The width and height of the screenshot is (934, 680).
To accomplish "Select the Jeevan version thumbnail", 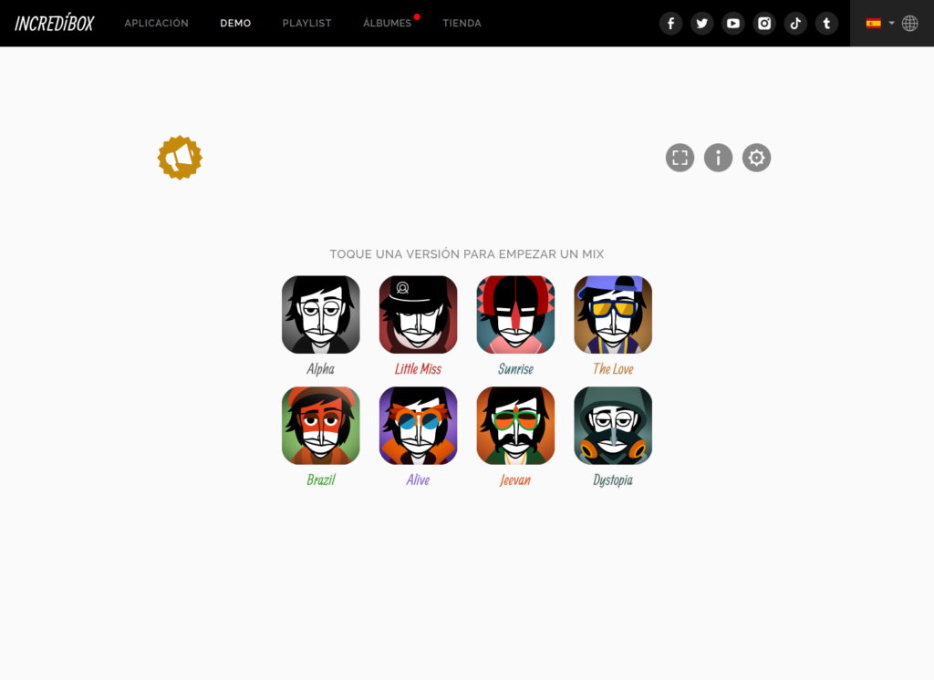I will (x=515, y=426).
